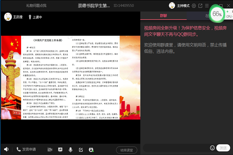Open the screen share icon
233x155 pixels.
(x=60, y=150)
